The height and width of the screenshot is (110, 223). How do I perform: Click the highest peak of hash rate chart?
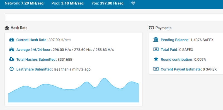104,78
